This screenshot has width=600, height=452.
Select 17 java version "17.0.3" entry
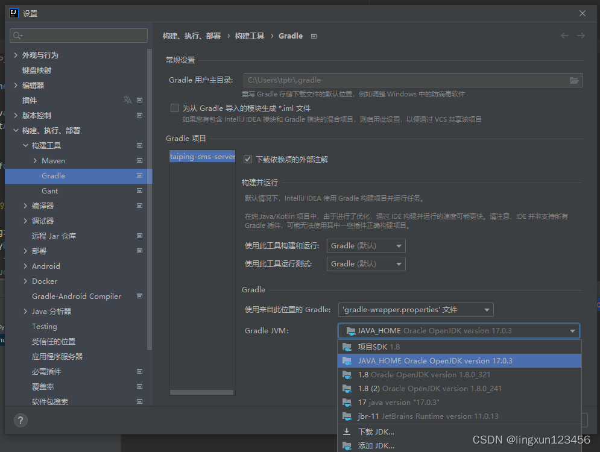click(459, 403)
